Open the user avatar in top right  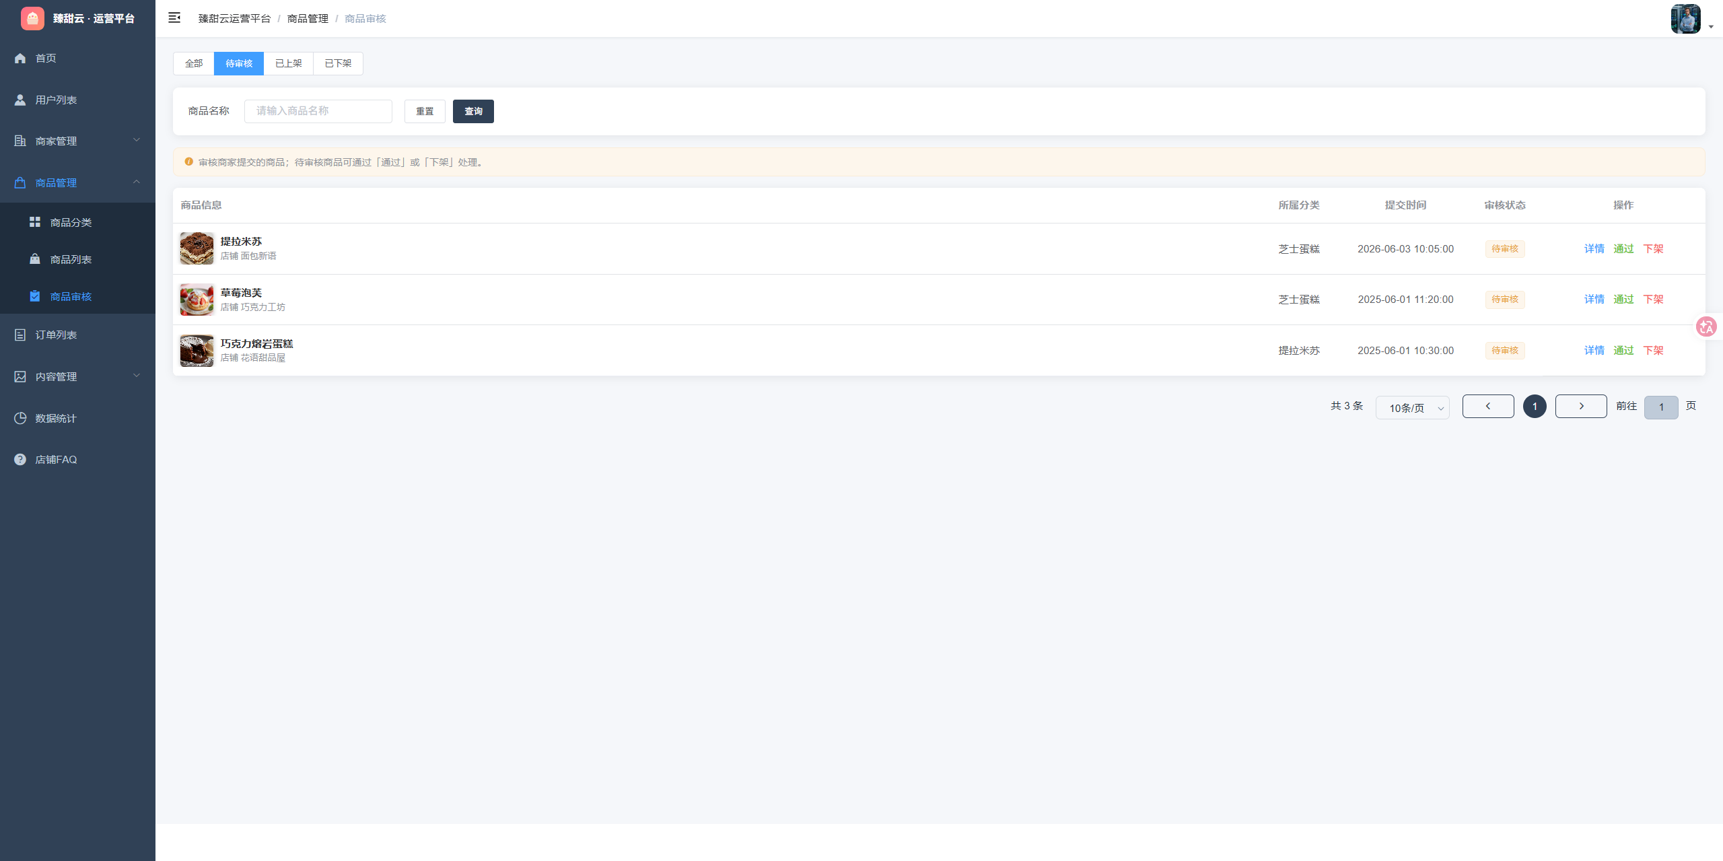(1685, 18)
